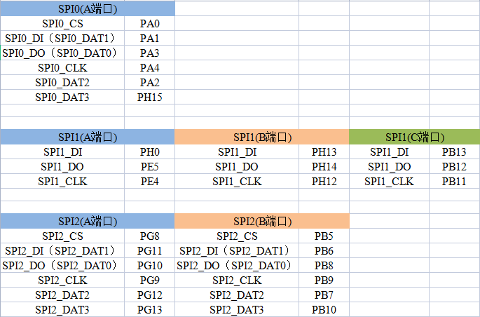Select the PB11 cell

(x=454, y=181)
